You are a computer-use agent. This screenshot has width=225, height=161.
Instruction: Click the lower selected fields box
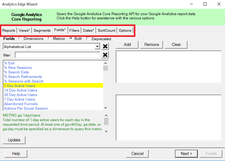(169, 118)
